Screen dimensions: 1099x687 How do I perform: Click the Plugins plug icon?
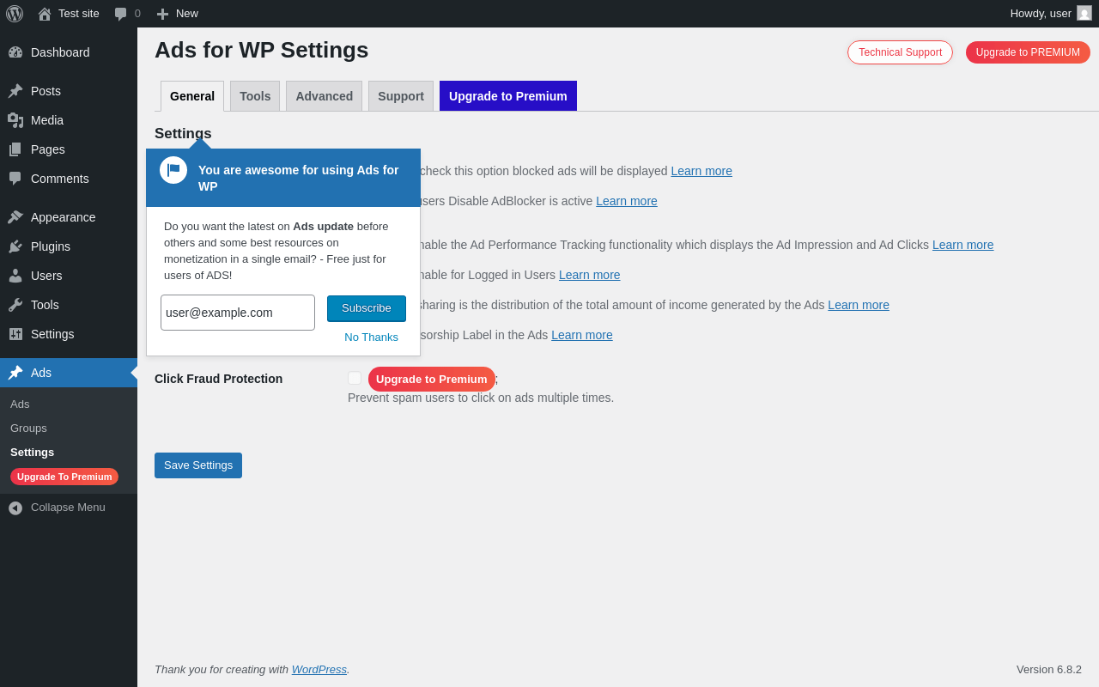[x=15, y=246]
